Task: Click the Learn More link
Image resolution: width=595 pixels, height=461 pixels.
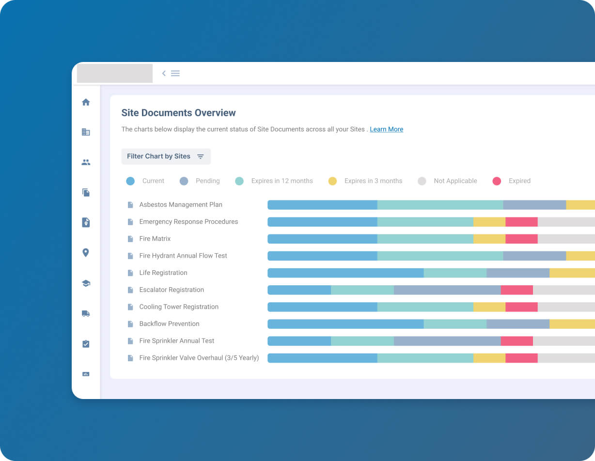Action: tap(386, 129)
